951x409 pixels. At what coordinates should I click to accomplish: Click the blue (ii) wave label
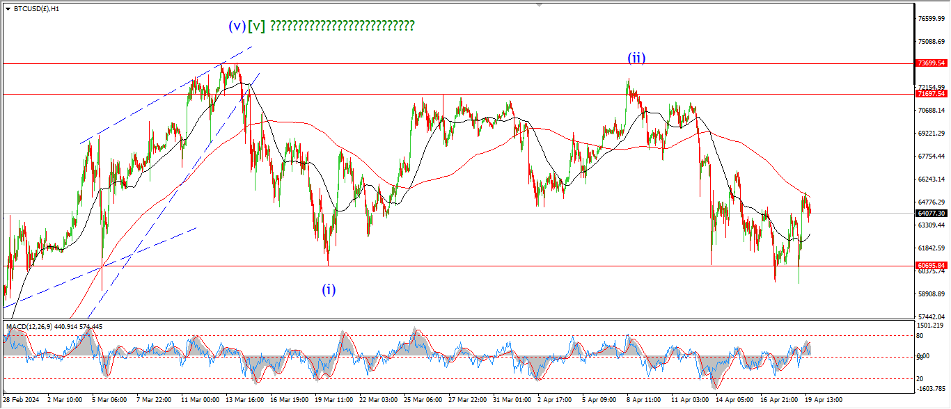click(x=636, y=58)
